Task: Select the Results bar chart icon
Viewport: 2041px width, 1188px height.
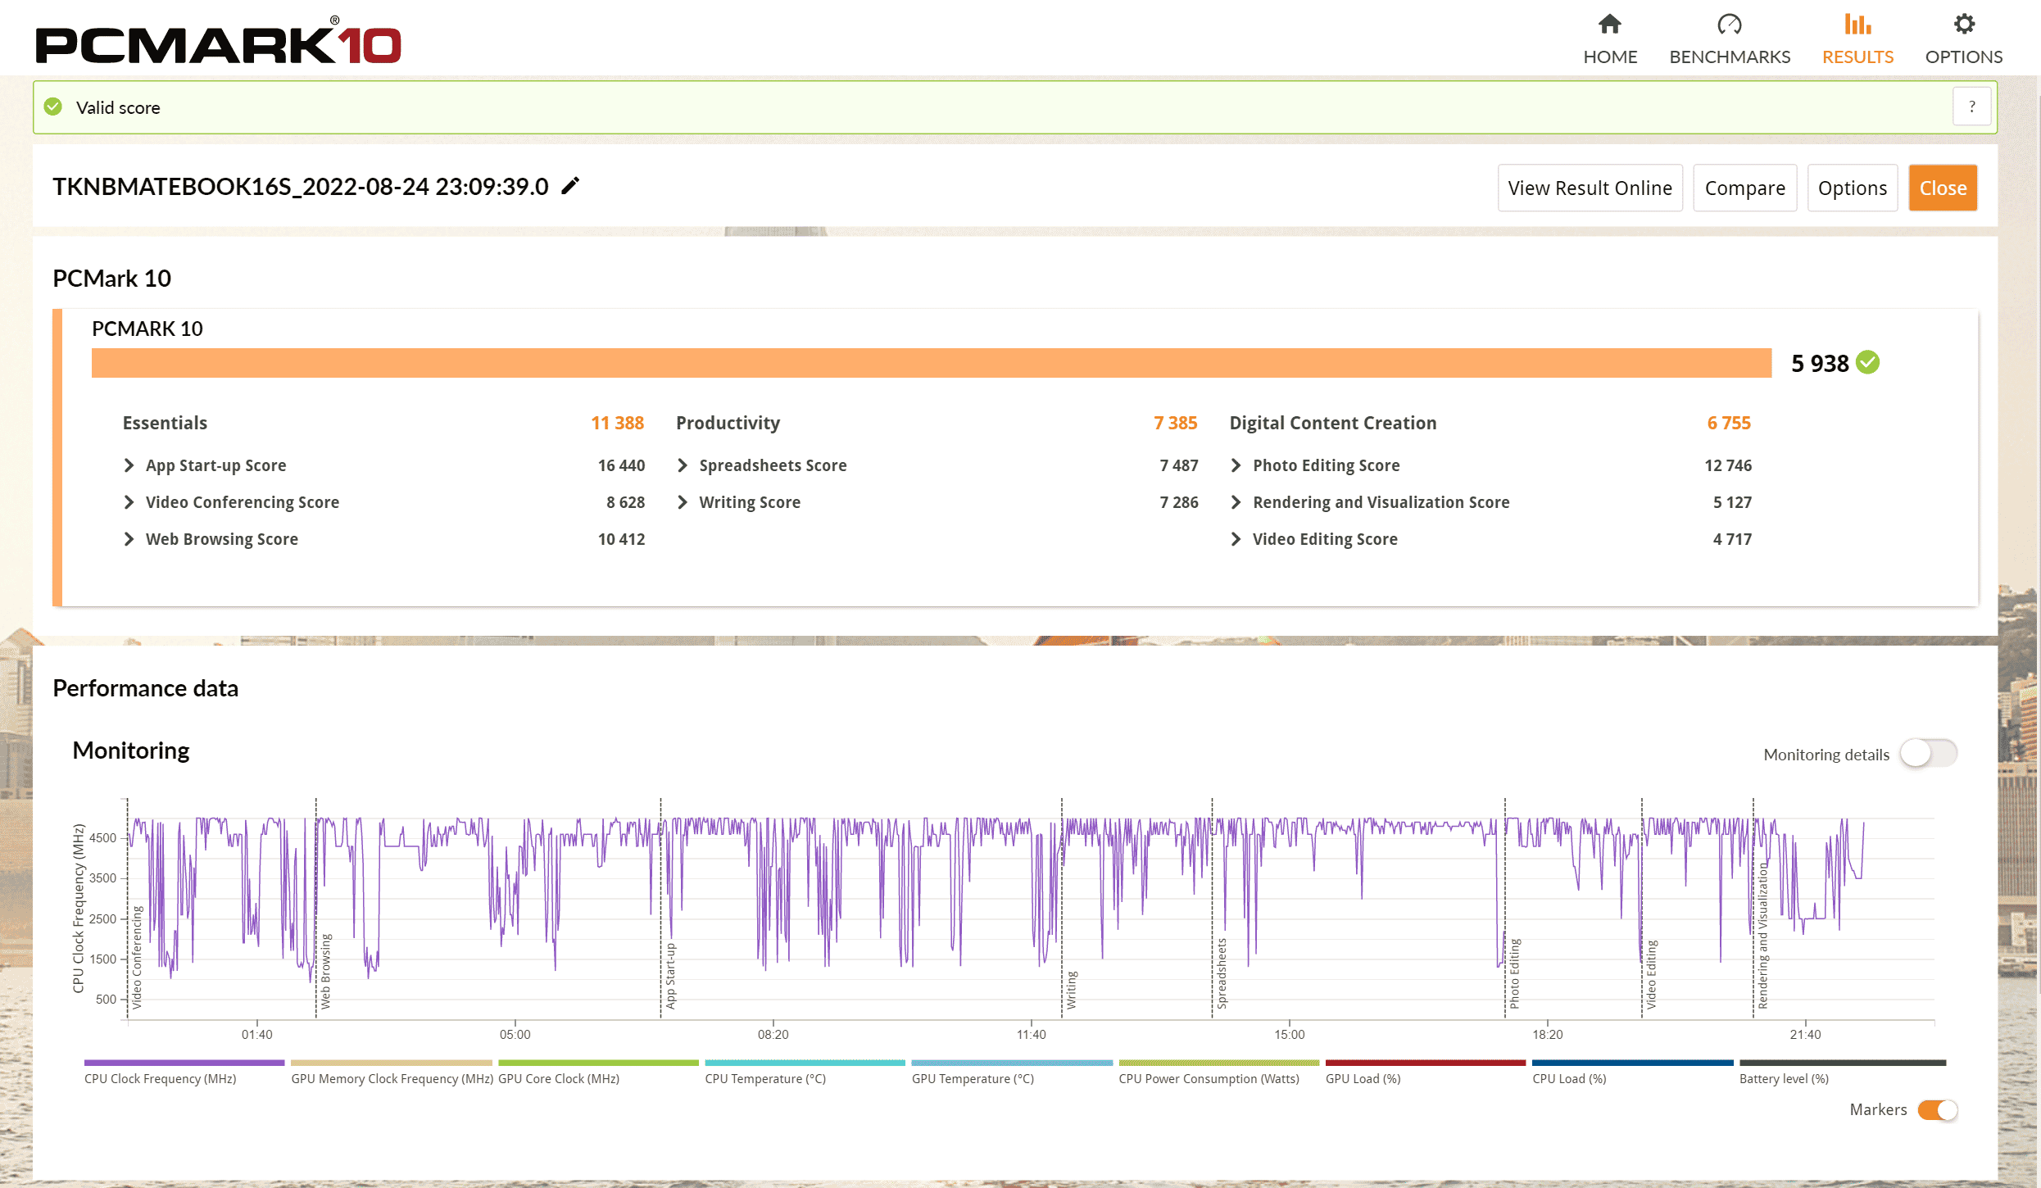Action: pos(1857,25)
